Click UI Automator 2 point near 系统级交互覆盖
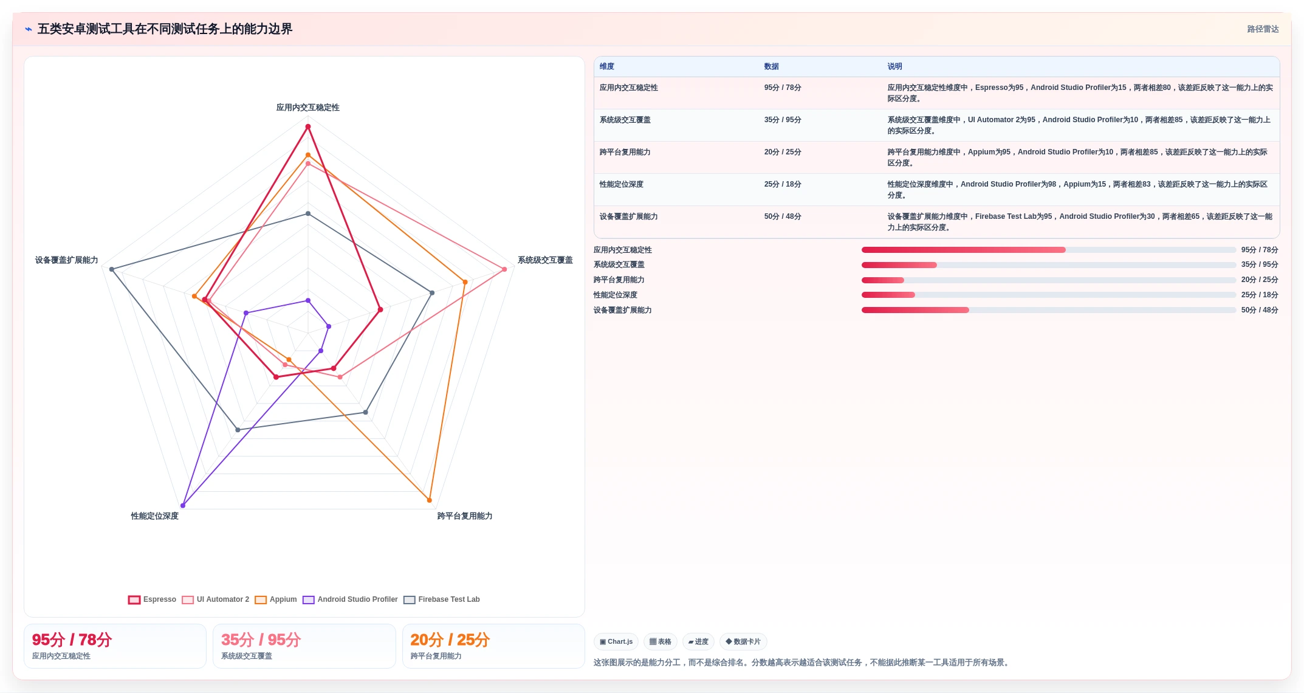 pyautogui.click(x=504, y=269)
